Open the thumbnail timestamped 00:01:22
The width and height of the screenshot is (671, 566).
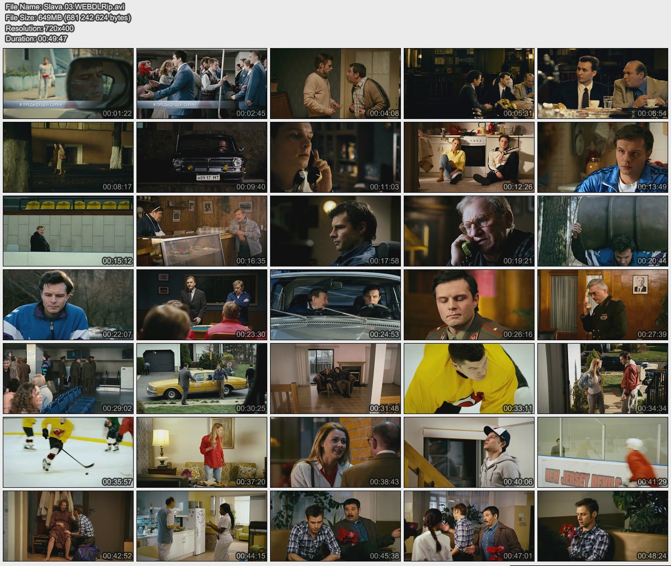point(68,83)
